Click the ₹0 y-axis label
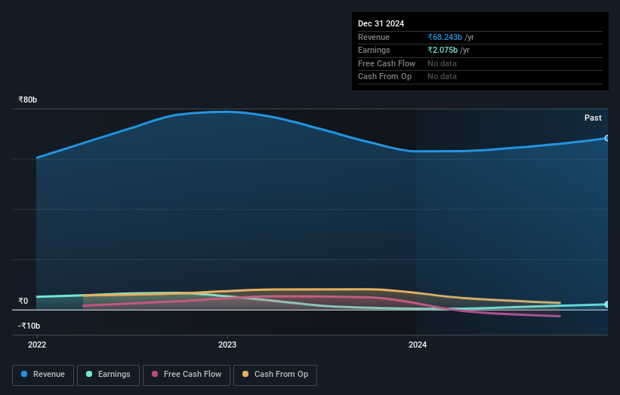Image resolution: width=620 pixels, height=395 pixels. [x=23, y=301]
